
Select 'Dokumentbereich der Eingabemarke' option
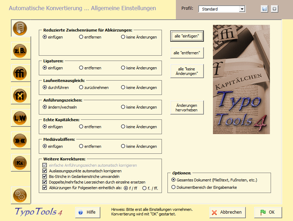coord(204,187)
